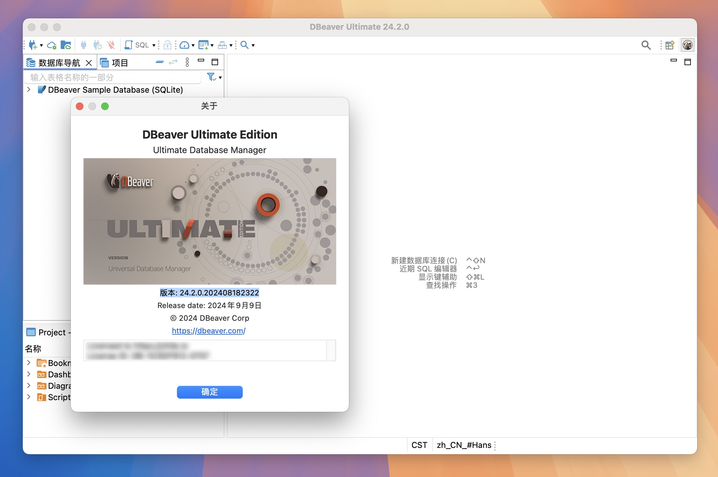Switch to the 数据库导航 tab

tap(59, 63)
